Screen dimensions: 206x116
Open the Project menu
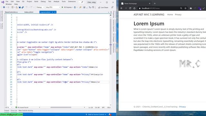coord(29,2)
